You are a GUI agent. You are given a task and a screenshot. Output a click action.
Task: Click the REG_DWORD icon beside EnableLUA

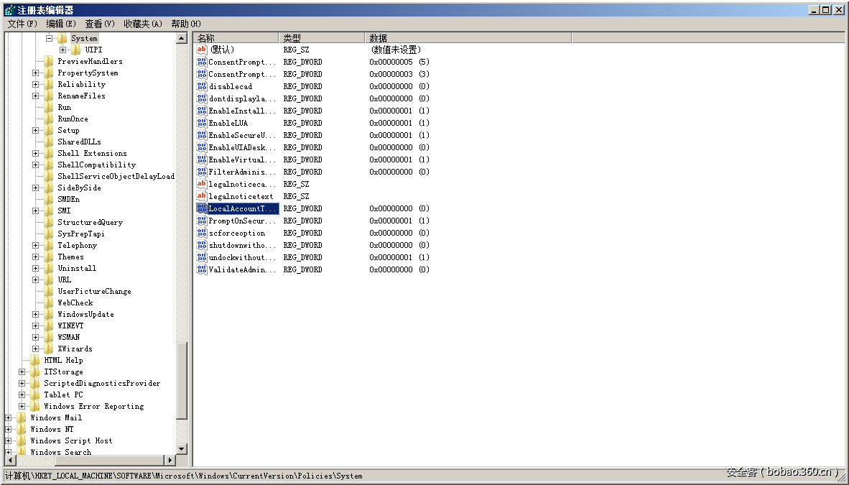click(202, 123)
